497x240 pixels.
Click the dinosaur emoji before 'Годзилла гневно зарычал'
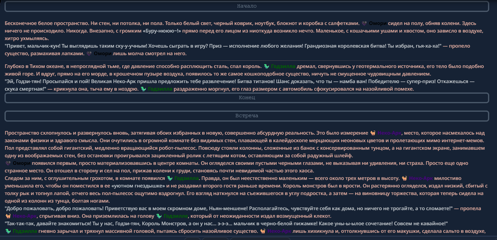8,231
